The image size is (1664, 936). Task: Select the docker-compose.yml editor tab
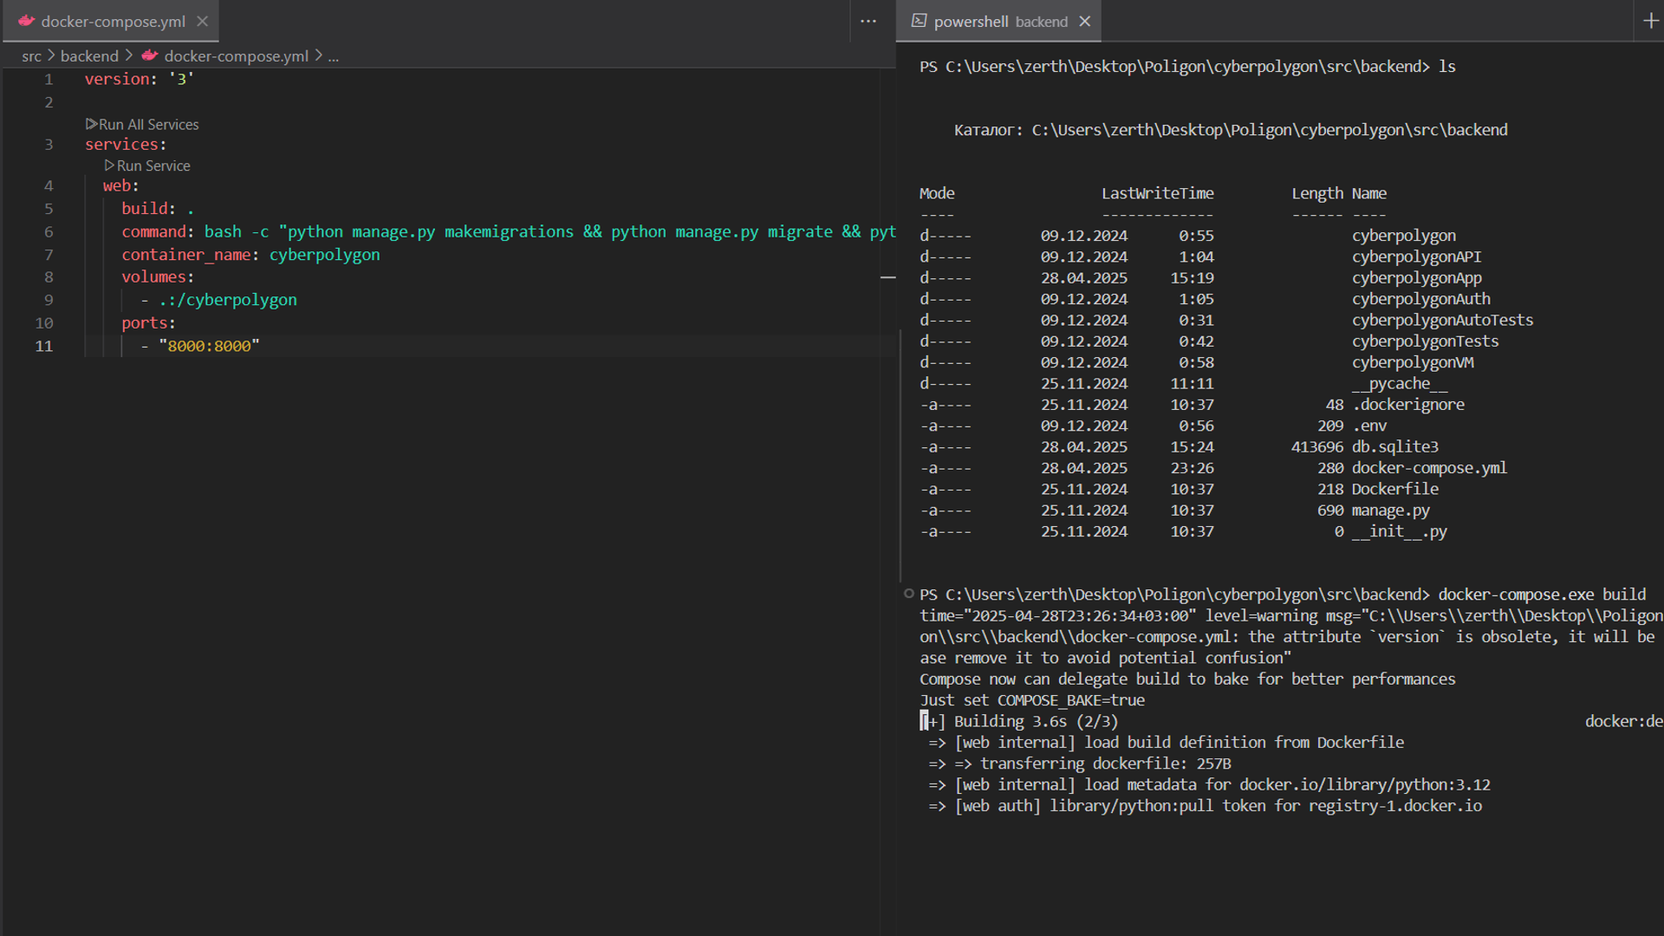click(x=111, y=22)
